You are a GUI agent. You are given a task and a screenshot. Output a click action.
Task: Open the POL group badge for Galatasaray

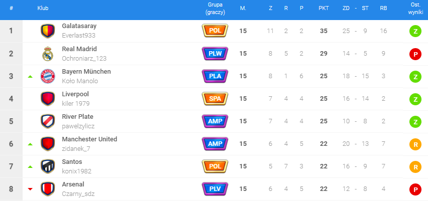[215, 31]
